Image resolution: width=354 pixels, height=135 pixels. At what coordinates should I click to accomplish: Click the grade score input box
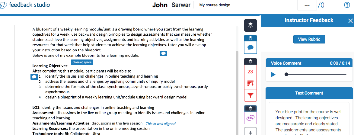307,5
